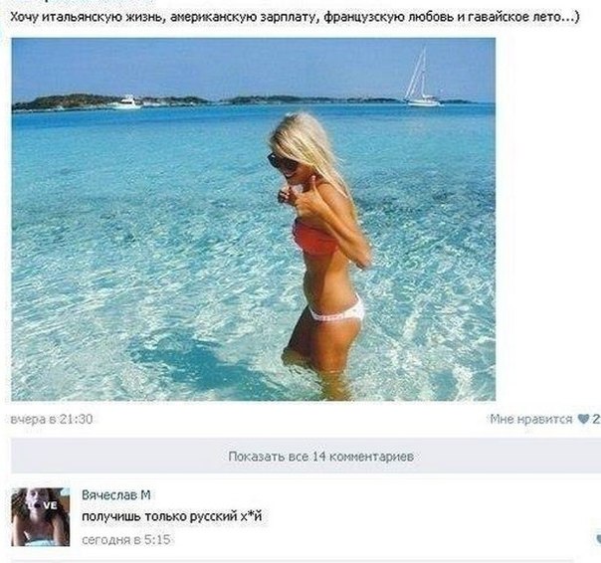Click the LOVE text on the commenter avatar
This screenshot has height=563, width=601.
point(42,505)
